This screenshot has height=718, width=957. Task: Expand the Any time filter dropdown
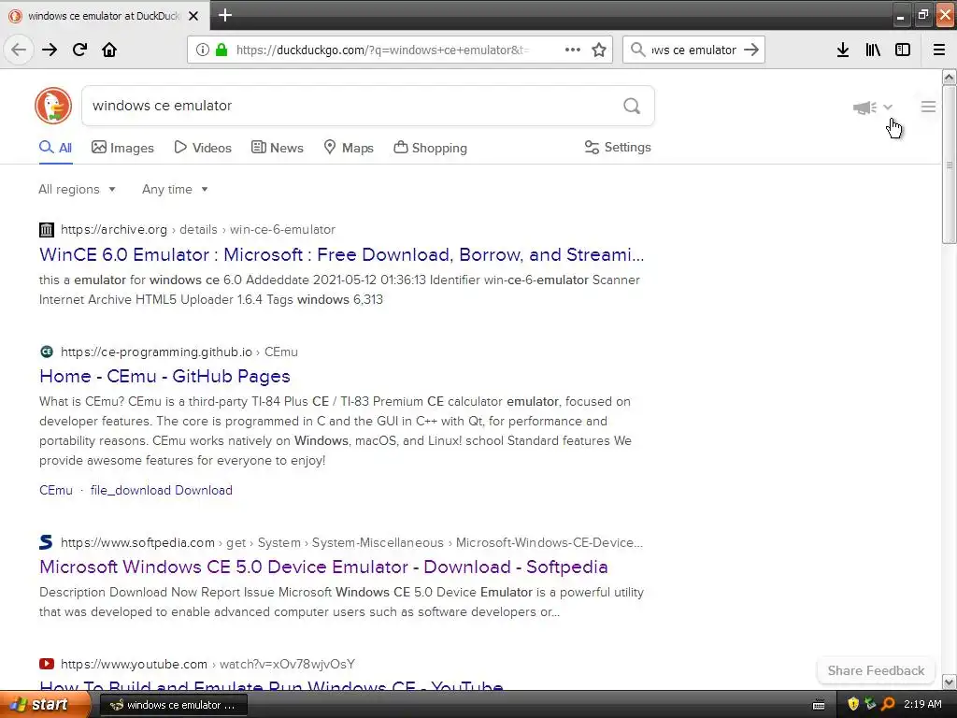(175, 189)
